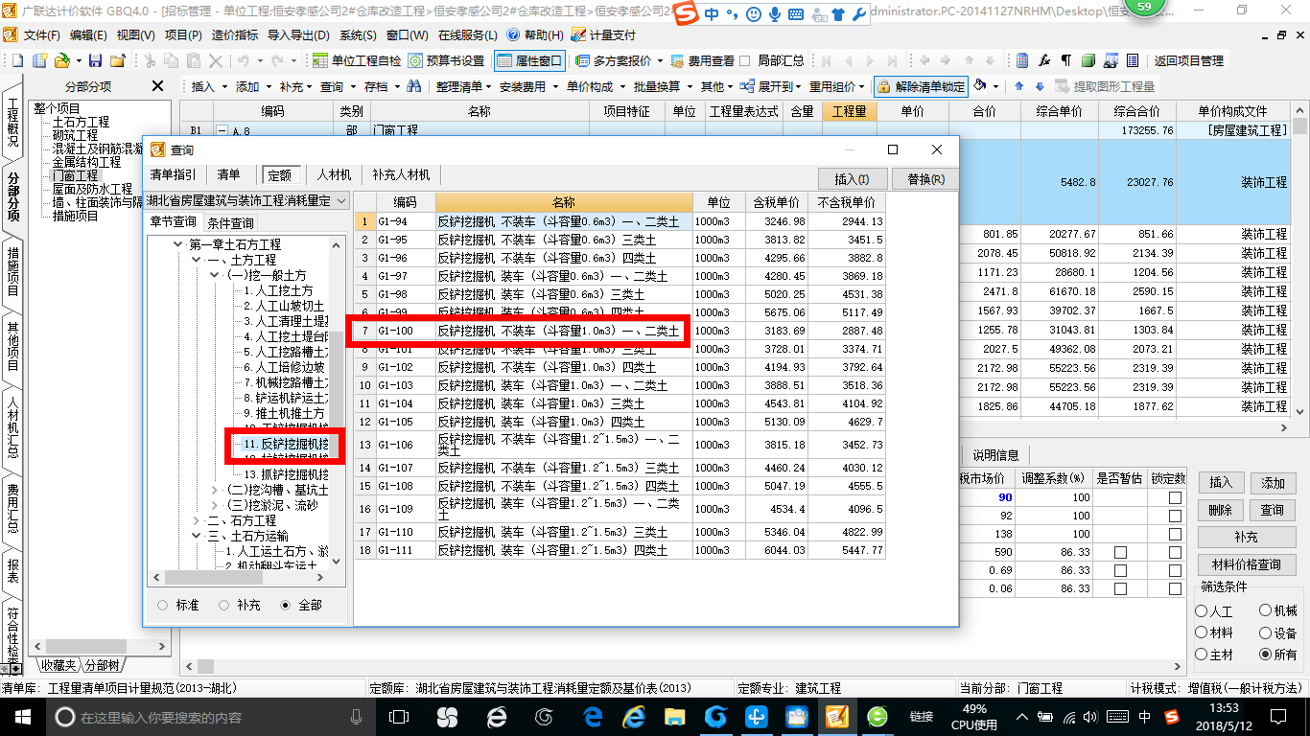
Task: Click 返回项目管理 link
Action: click(x=1188, y=60)
